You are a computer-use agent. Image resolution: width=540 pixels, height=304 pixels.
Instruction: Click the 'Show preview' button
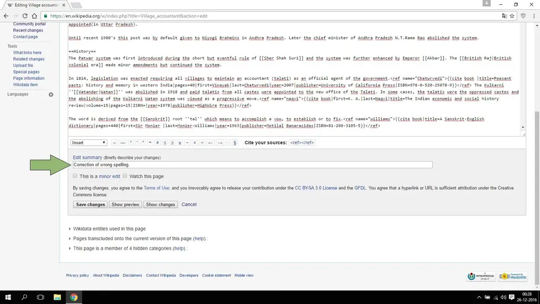tap(126, 204)
